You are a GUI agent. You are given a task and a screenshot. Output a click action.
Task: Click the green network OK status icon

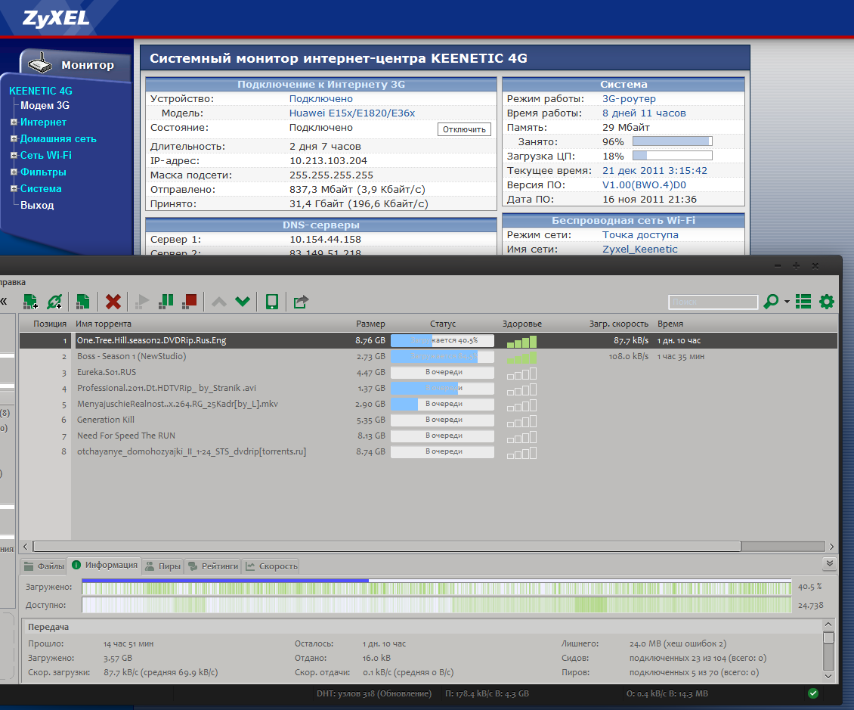point(813,693)
